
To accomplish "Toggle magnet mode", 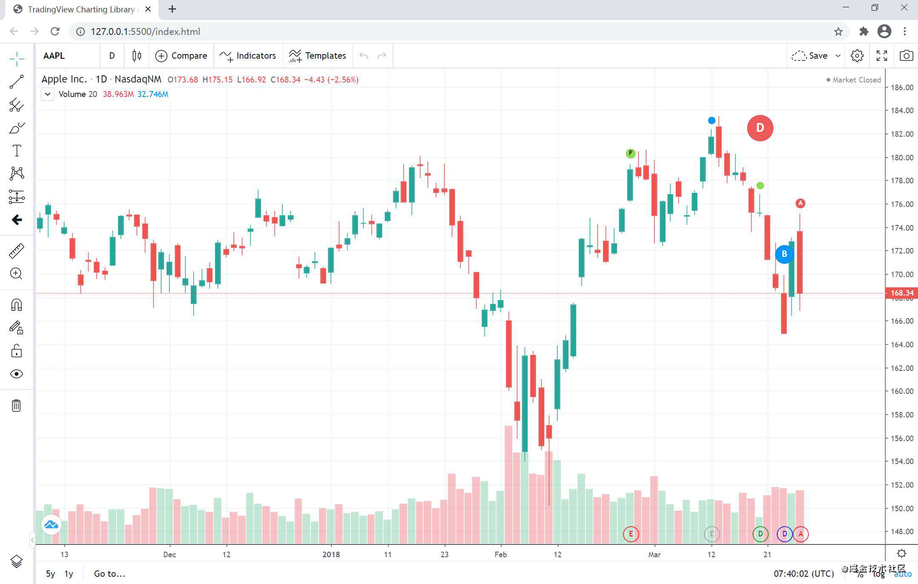I will click(x=17, y=305).
